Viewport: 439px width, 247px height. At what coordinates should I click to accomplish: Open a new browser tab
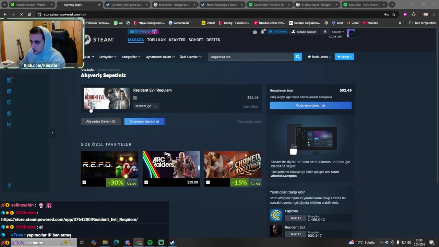tap(392, 5)
